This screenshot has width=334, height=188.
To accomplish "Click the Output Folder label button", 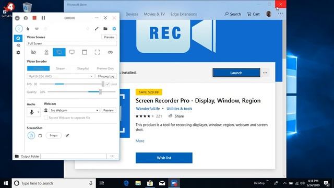I will click(27, 156).
